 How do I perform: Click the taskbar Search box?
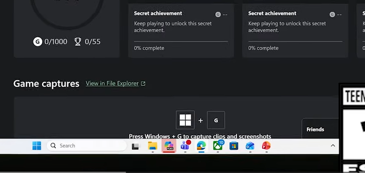[87, 146]
